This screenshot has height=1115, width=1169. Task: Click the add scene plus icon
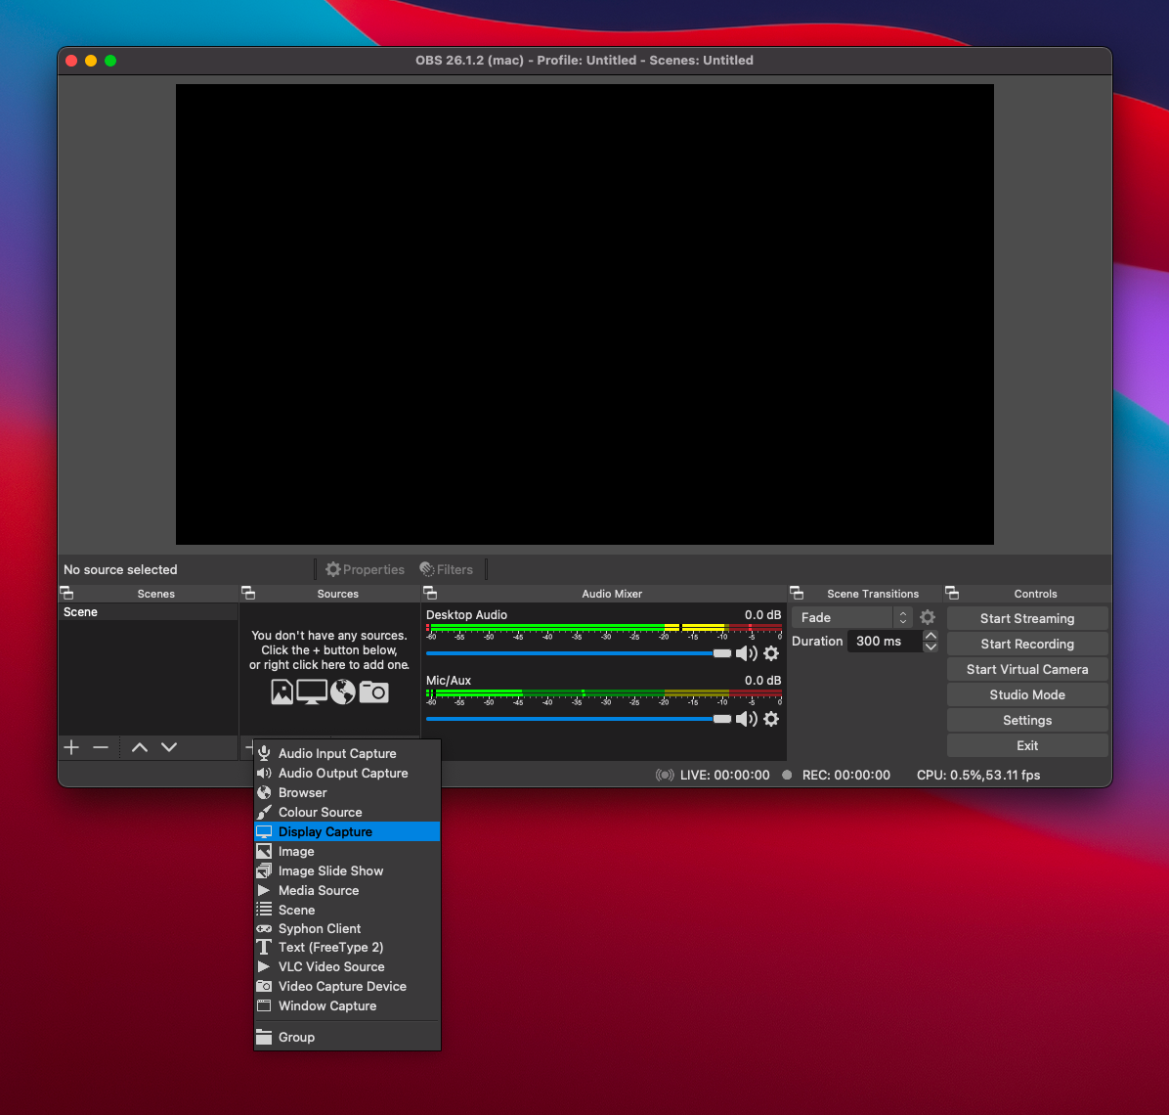[x=71, y=747]
